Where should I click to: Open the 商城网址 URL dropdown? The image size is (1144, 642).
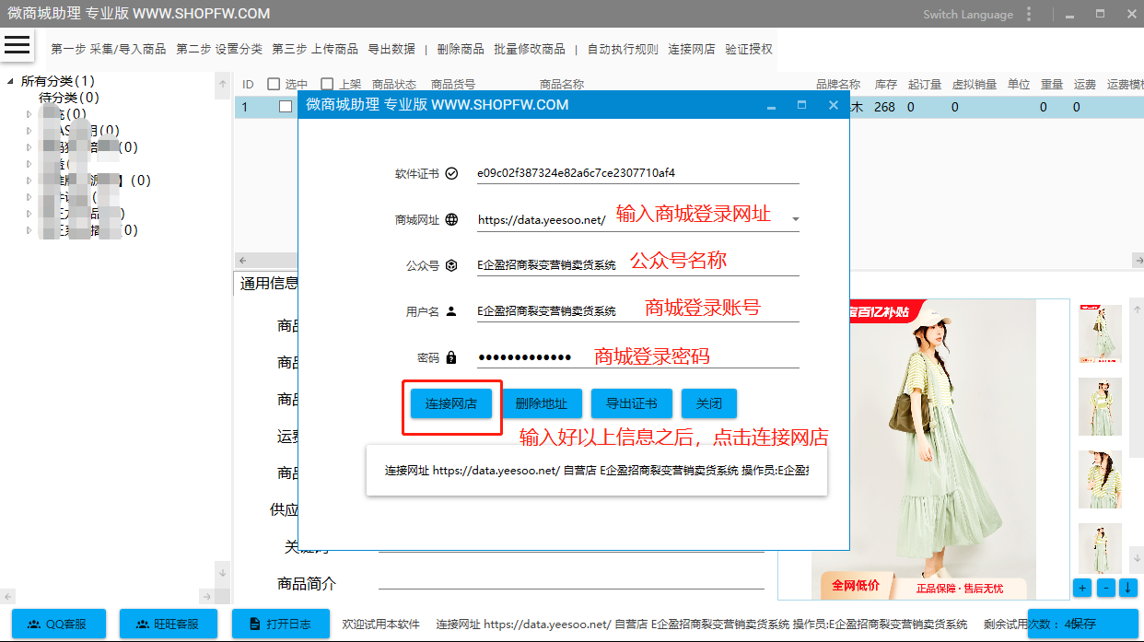[795, 220]
